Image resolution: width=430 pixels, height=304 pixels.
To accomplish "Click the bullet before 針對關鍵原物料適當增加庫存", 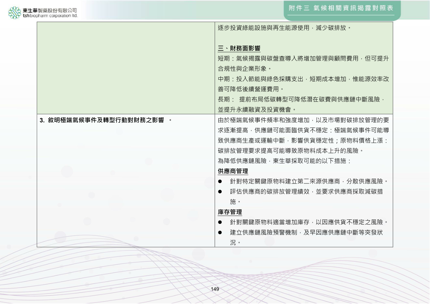I will (220, 222).
